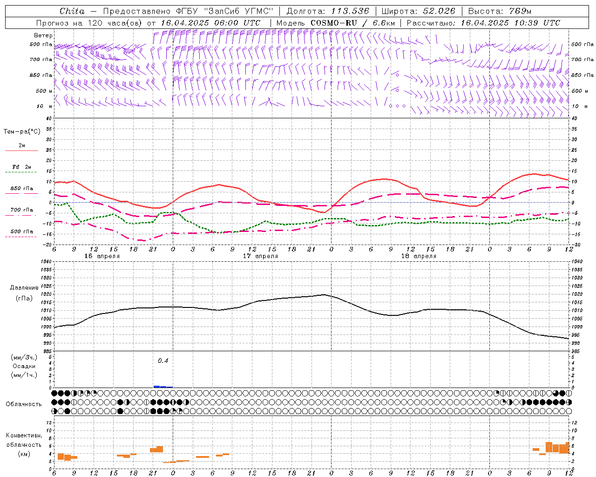
Task: Click the "Облачность" cloudiness panel label
Action: click(24, 404)
